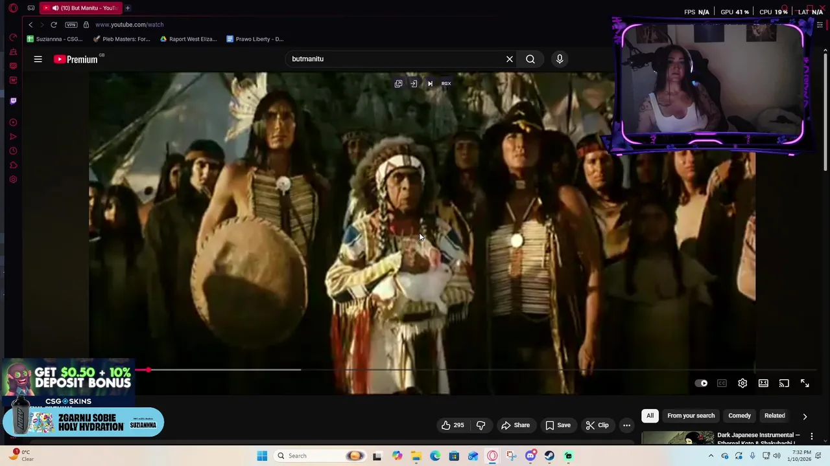
Task: Show more filter chips with the arrow
Action: point(805,416)
